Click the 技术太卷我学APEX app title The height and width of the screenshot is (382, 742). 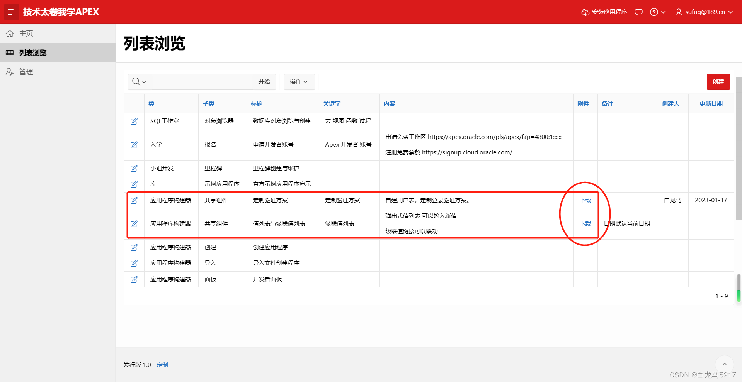[x=61, y=12]
